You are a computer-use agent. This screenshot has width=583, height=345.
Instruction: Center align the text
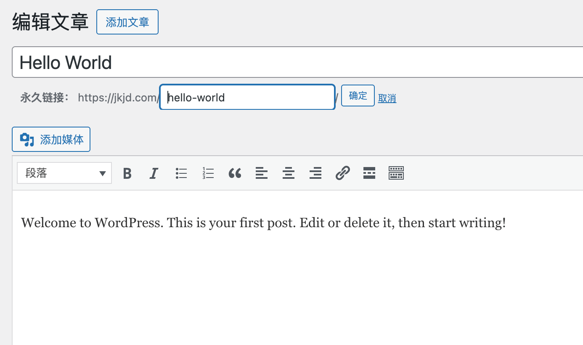(x=289, y=173)
